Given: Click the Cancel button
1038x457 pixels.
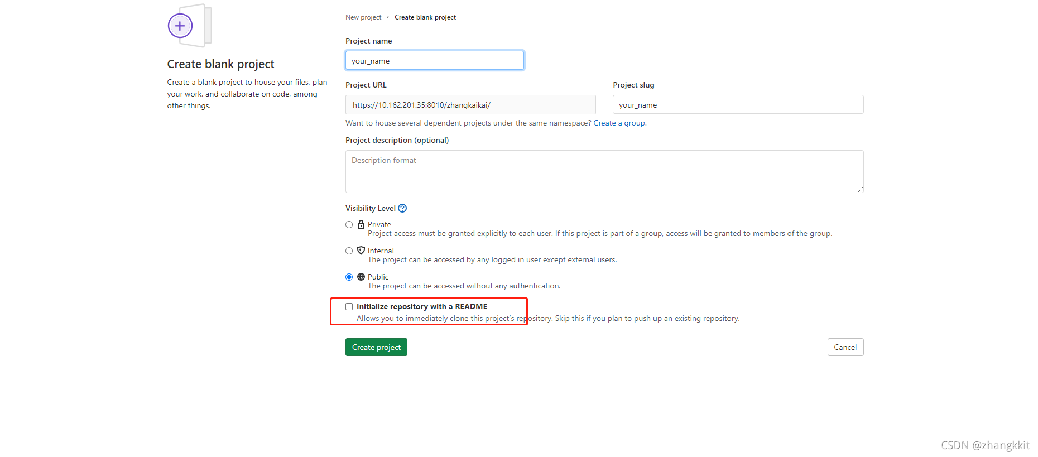Looking at the screenshot, I should coord(845,347).
